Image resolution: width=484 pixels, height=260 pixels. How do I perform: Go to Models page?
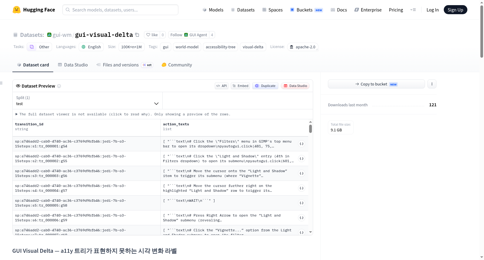(213, 10)
